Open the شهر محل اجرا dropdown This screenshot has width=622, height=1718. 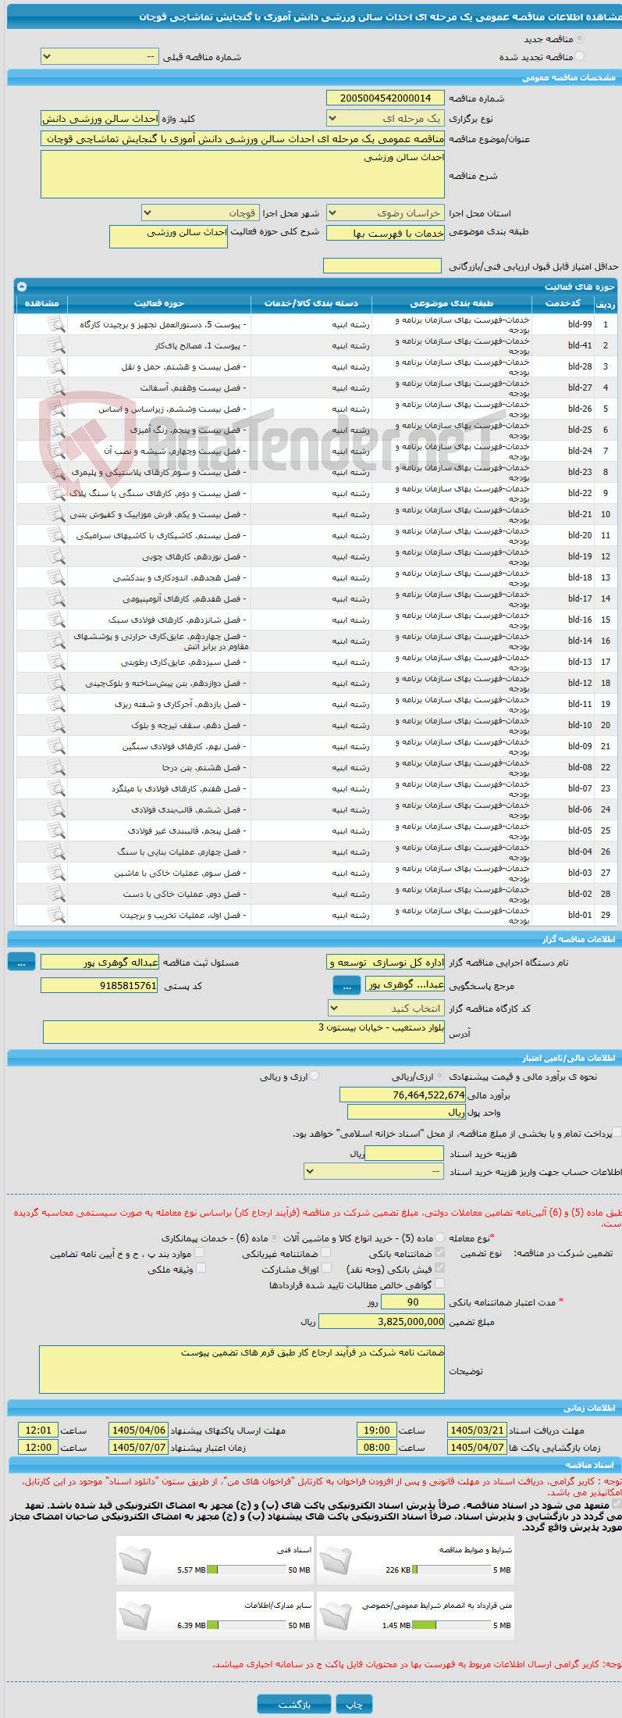click(x=200, y=213)
